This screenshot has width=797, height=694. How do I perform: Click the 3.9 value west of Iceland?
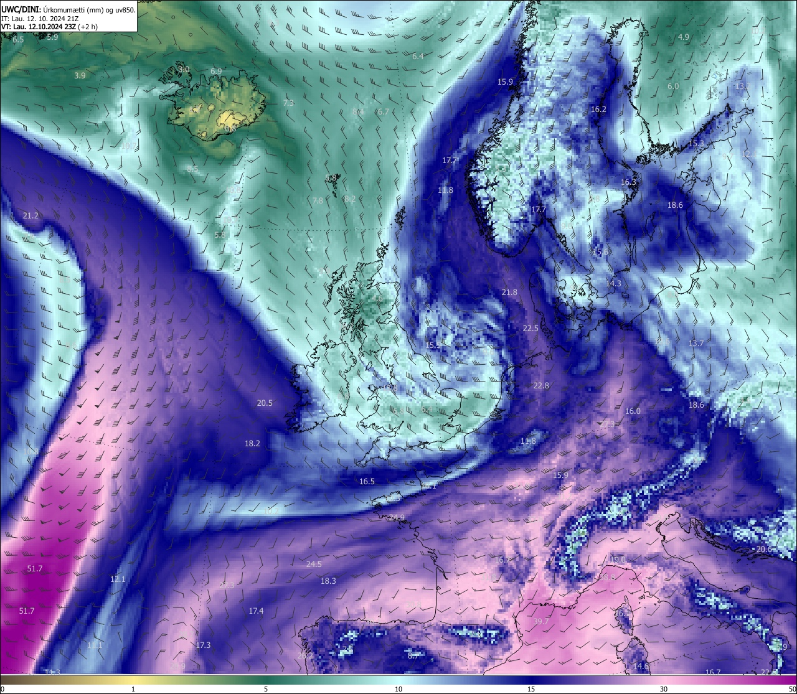[80, 75]
